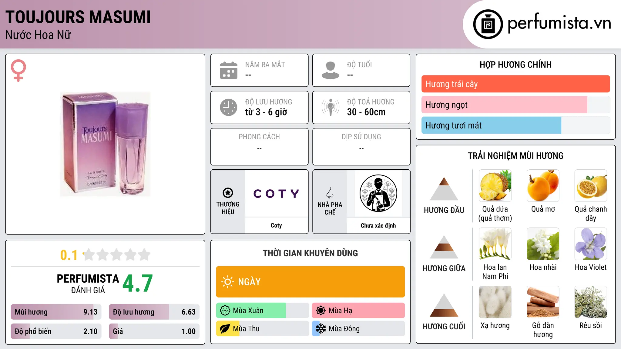621x349 pixels.
Task: Click the Mùi hương 9.13 score bar
Action: [56, 312]
